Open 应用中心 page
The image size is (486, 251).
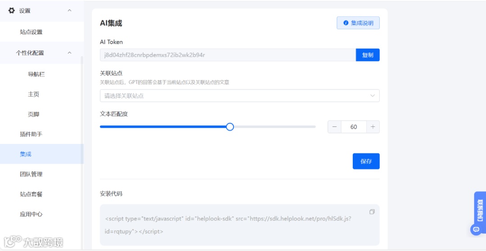point(31,214)
